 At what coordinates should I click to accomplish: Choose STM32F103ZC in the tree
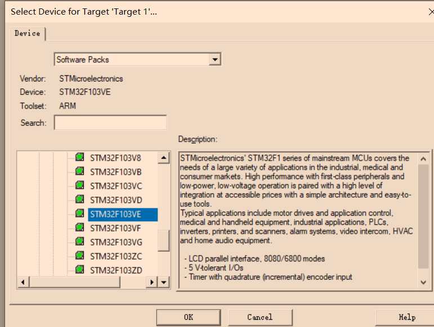click(116, 257)
